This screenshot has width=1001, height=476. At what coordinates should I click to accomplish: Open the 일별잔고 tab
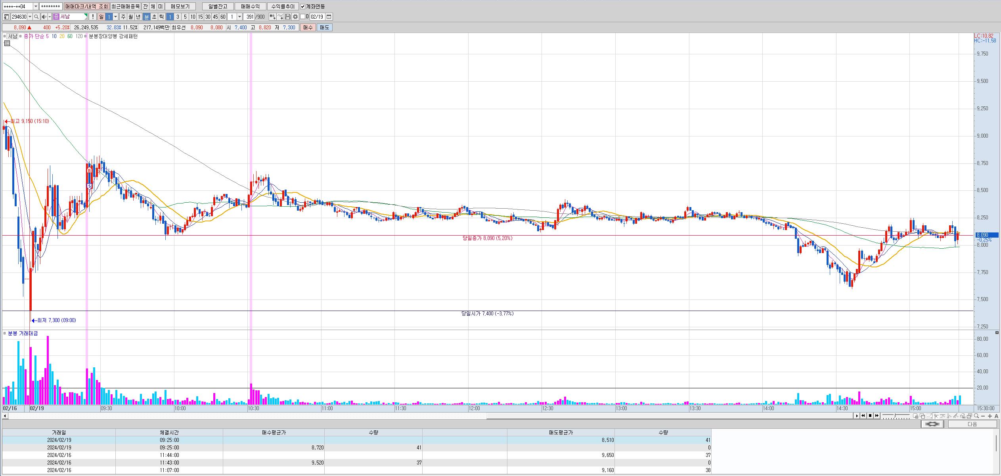point(218,6)
